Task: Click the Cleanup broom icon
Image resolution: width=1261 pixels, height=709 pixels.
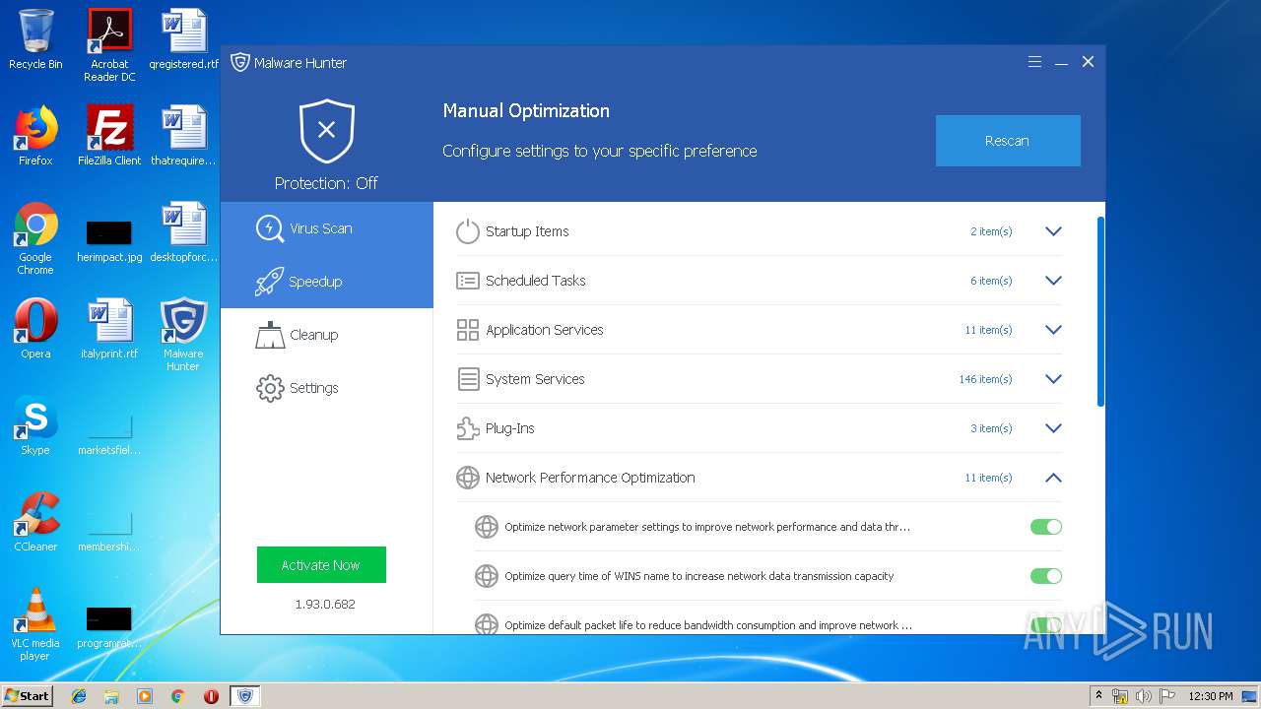Action: click(x=270, y=335)
